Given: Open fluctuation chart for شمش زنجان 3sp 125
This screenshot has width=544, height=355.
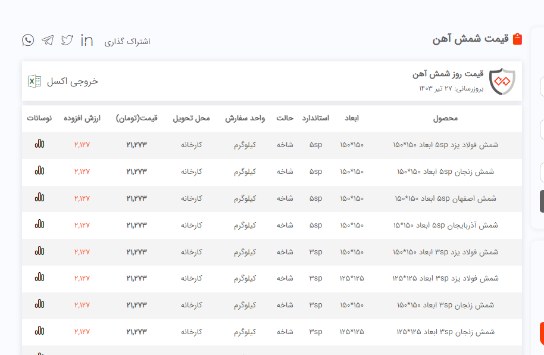Looking at the screenshot, I should pos(39,331).
